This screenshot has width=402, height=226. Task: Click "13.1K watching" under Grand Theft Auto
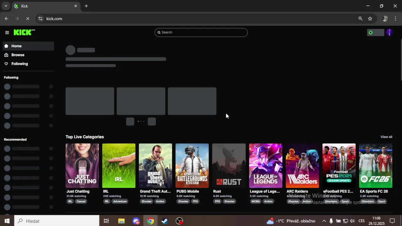pos(149,196)
